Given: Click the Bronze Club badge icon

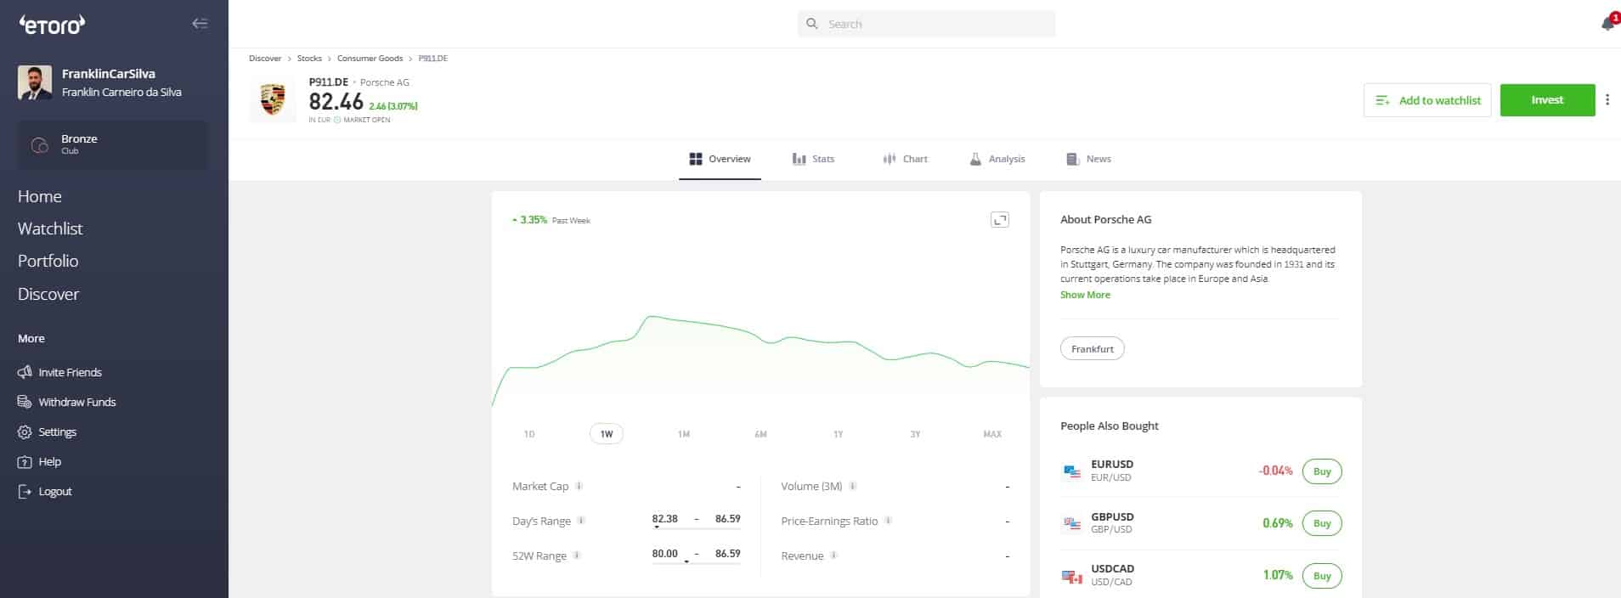Looking at the screenshot, I should [x=40, y=145].
